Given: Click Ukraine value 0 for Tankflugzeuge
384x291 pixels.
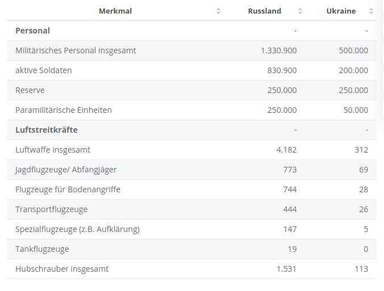Looking at the screenshot, I should [x=365, y=249].
